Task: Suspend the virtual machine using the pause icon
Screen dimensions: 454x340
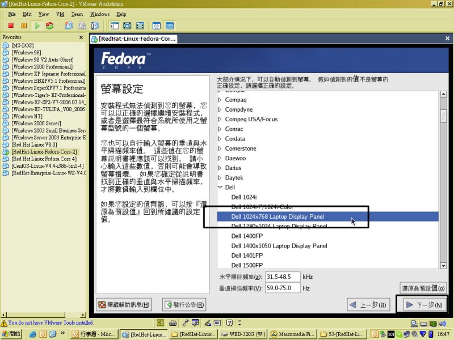Action: pos(24,25)
